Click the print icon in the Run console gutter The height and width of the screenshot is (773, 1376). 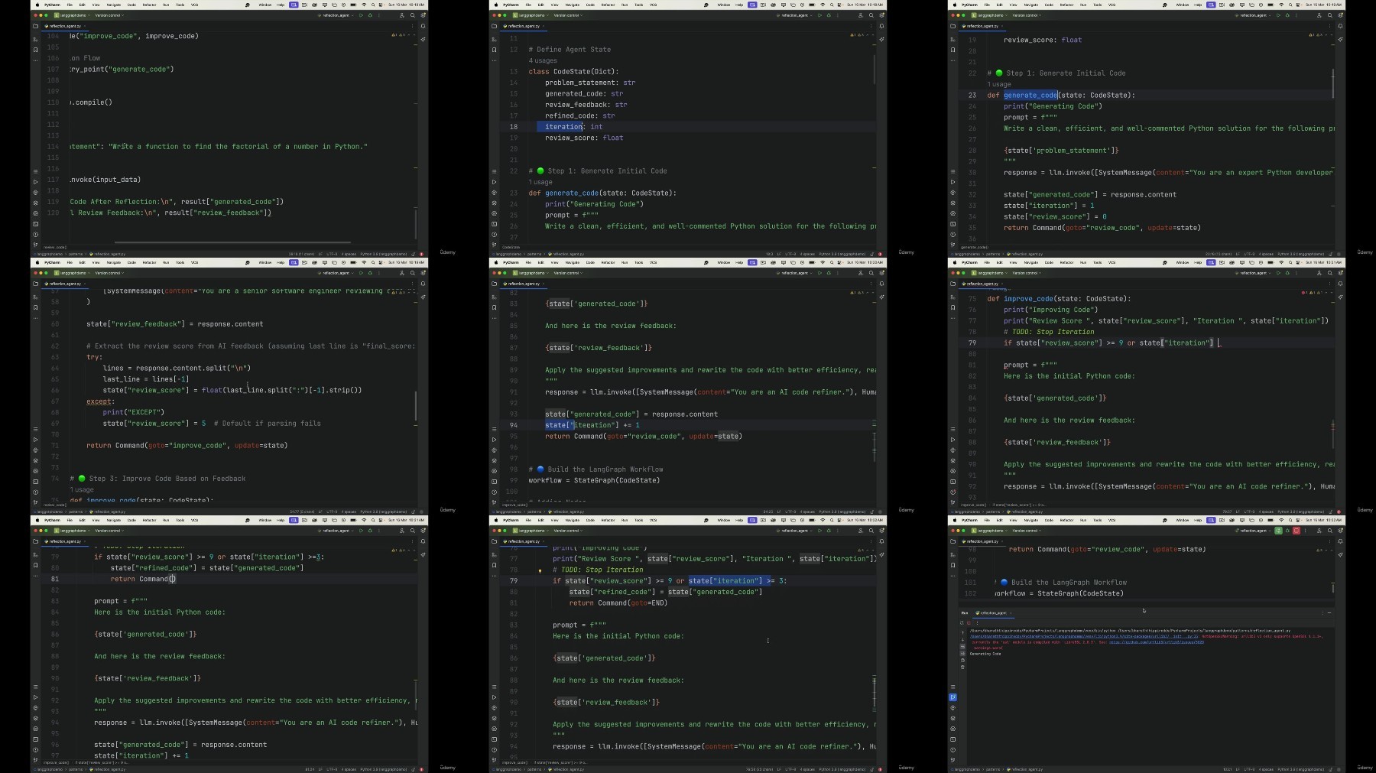962,661
